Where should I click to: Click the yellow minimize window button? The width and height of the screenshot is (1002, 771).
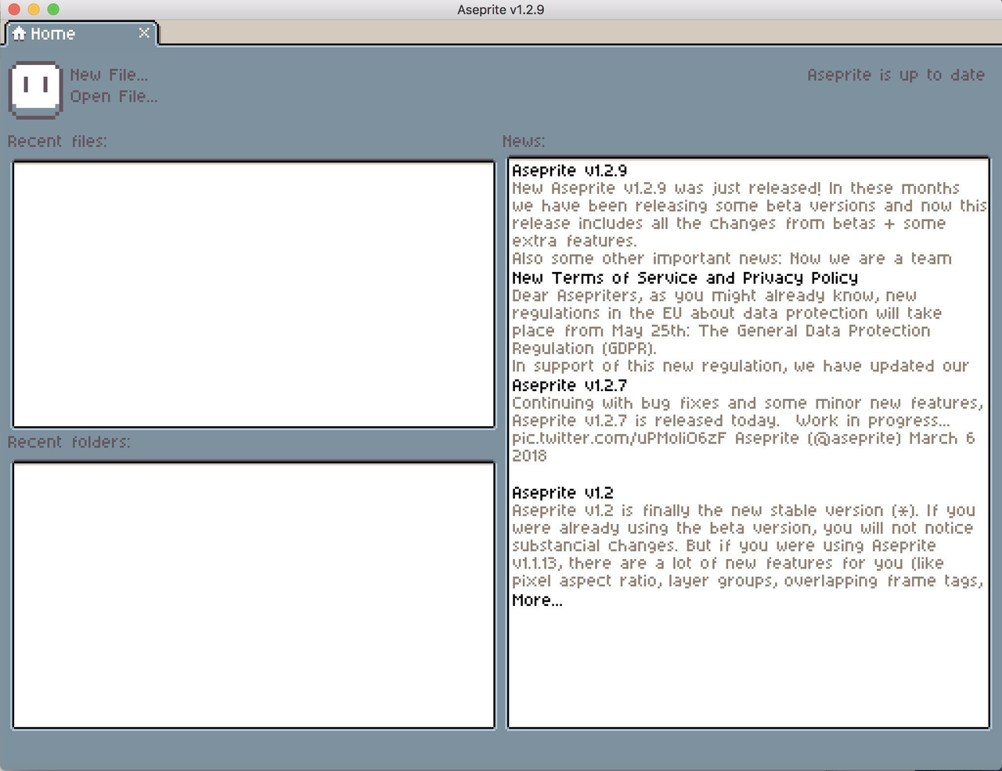34,9
